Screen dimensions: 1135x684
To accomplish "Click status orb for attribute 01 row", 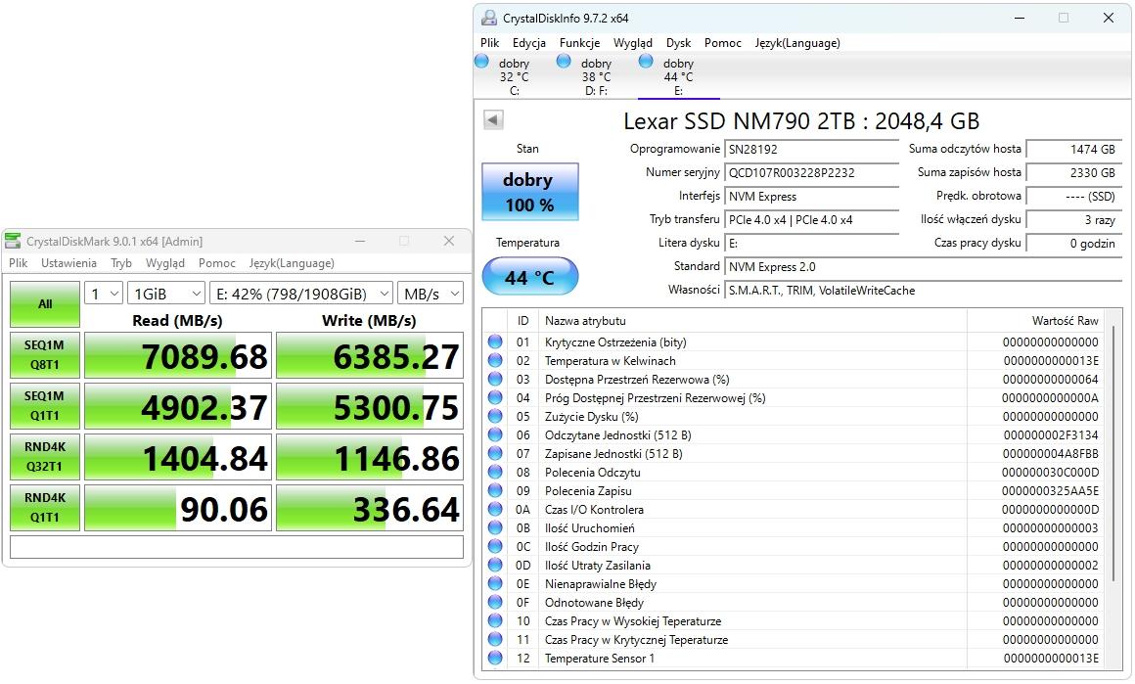I will click(x=495, y=342).
